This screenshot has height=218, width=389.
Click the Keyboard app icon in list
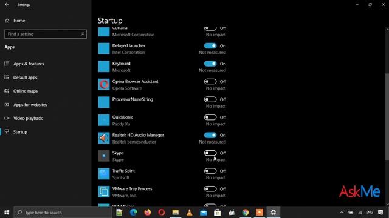pos(104,67)
